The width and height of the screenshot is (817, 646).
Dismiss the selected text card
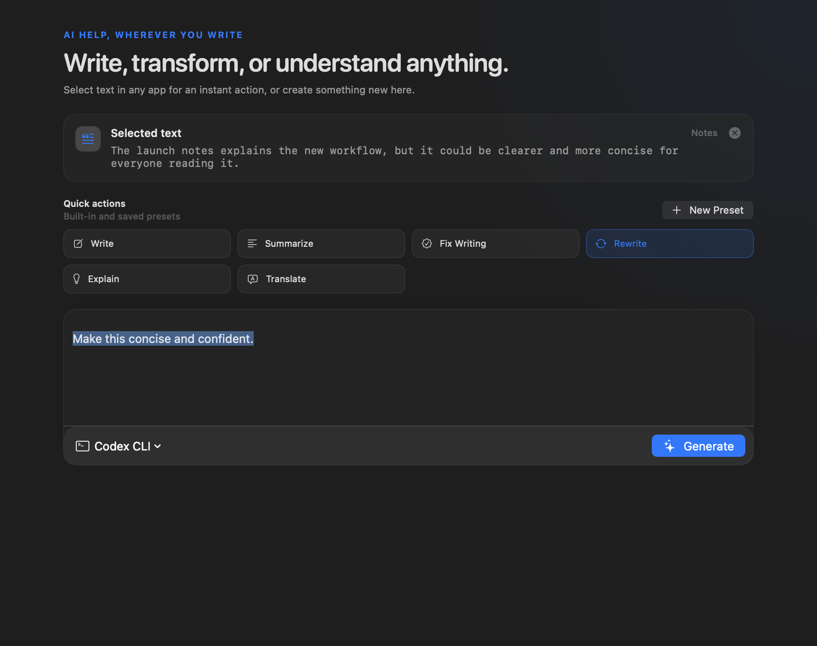click(x=734, y=133)
